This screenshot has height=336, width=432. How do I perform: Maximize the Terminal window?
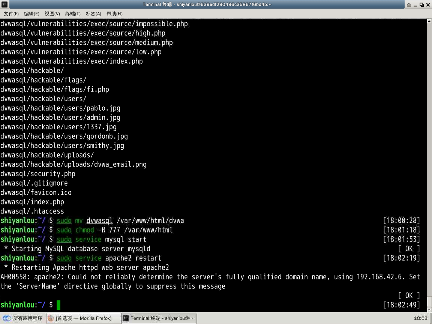[x=421, y=4]
